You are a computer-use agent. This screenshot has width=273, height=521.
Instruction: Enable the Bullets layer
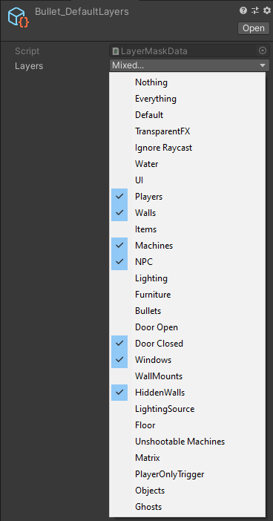coord(188,311)
